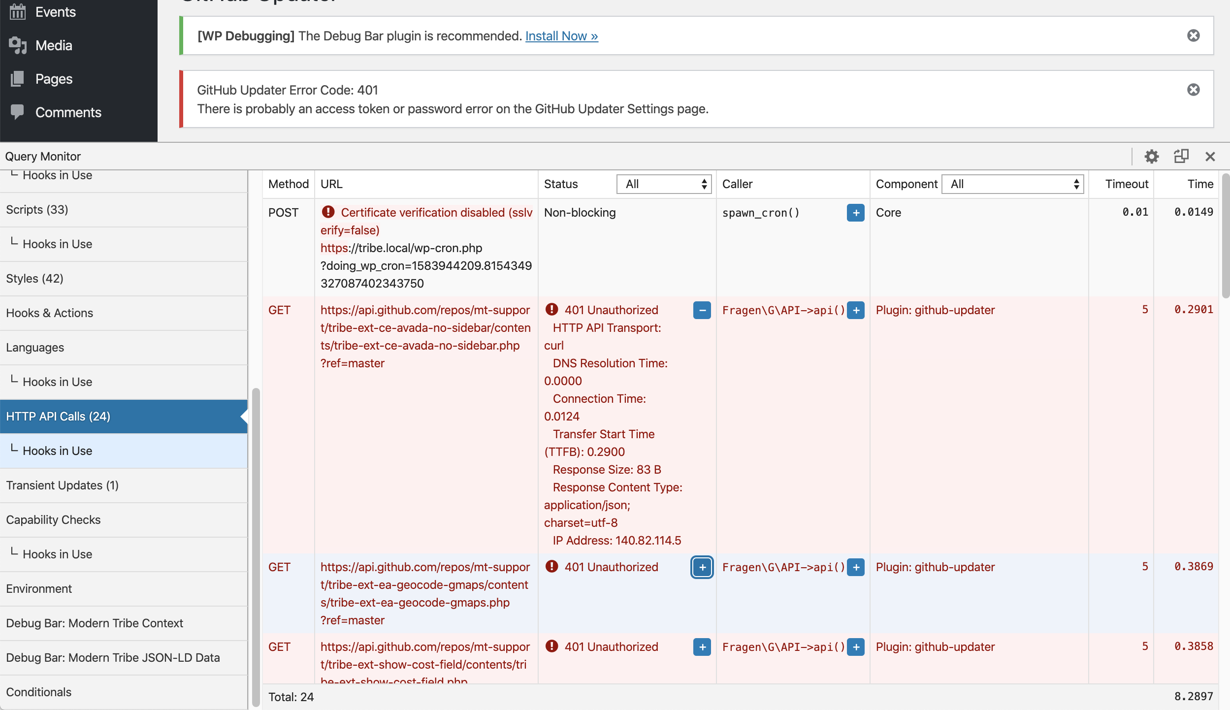
Task: Open Pages from the admin sidebar
Action: point(53,78)
